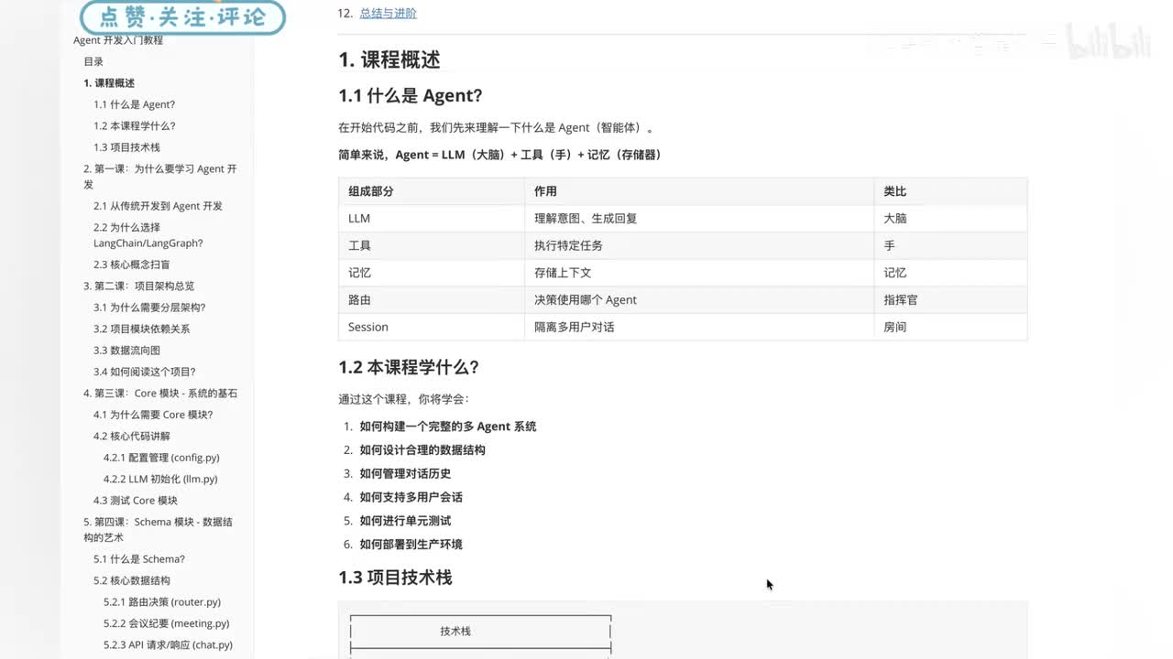Go to 3.4 如何阅读这个项目?

(144, 372)
